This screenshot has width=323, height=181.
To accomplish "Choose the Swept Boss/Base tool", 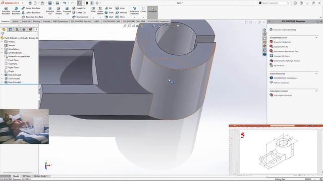I will click(31, 8).
